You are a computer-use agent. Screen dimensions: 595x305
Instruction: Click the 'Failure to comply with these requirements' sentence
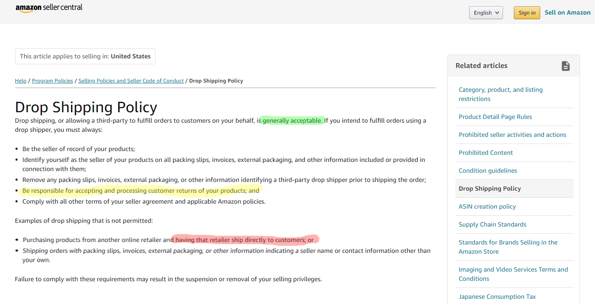[x=169, y=279]
